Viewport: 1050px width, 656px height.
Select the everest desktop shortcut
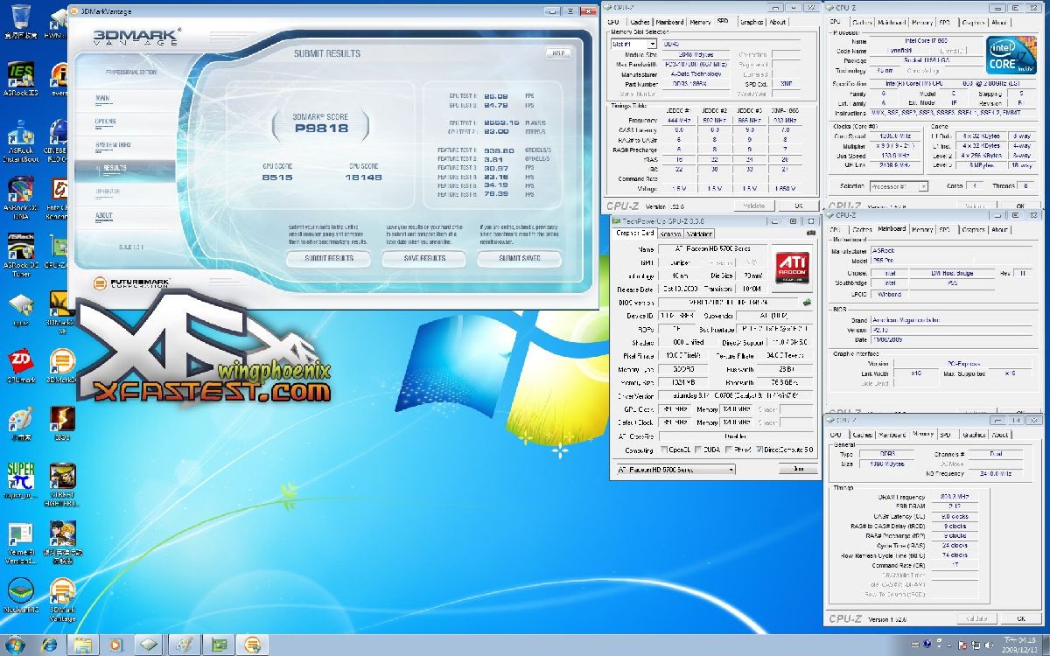click(x=59, y=79)
